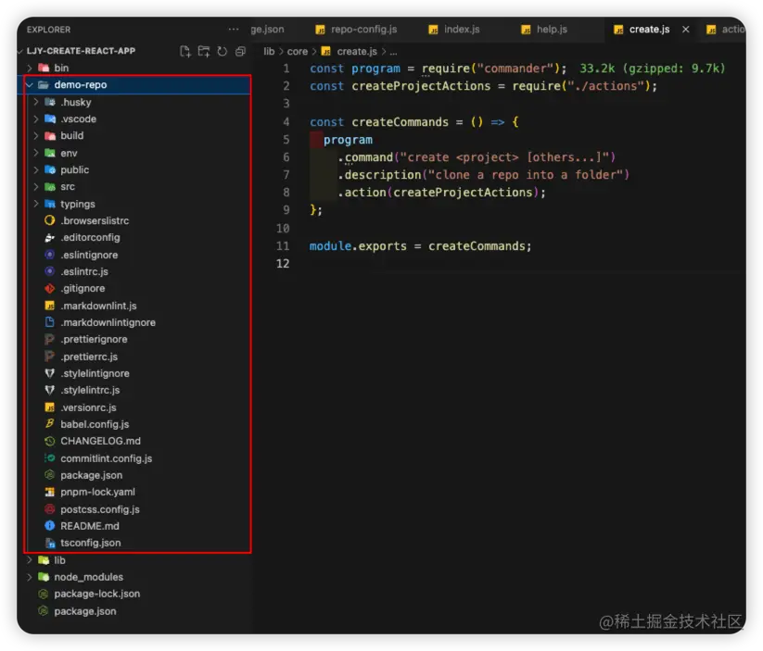Screen dimensions: 763x651
Task: Expand the bin folder
Action: pyautogui.click(x=29, y=69)
